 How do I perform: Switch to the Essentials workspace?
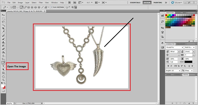coord(135,3)
